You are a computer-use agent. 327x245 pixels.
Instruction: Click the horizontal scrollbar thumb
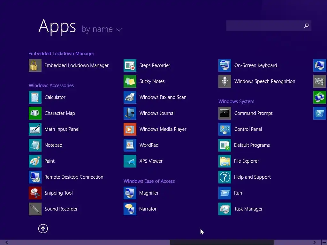222,242
